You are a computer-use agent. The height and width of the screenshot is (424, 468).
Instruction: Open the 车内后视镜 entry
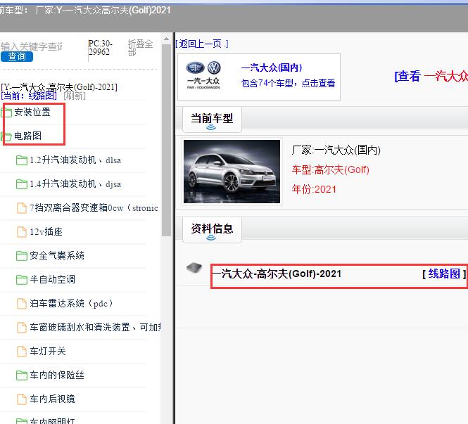[x=52, y=399]
